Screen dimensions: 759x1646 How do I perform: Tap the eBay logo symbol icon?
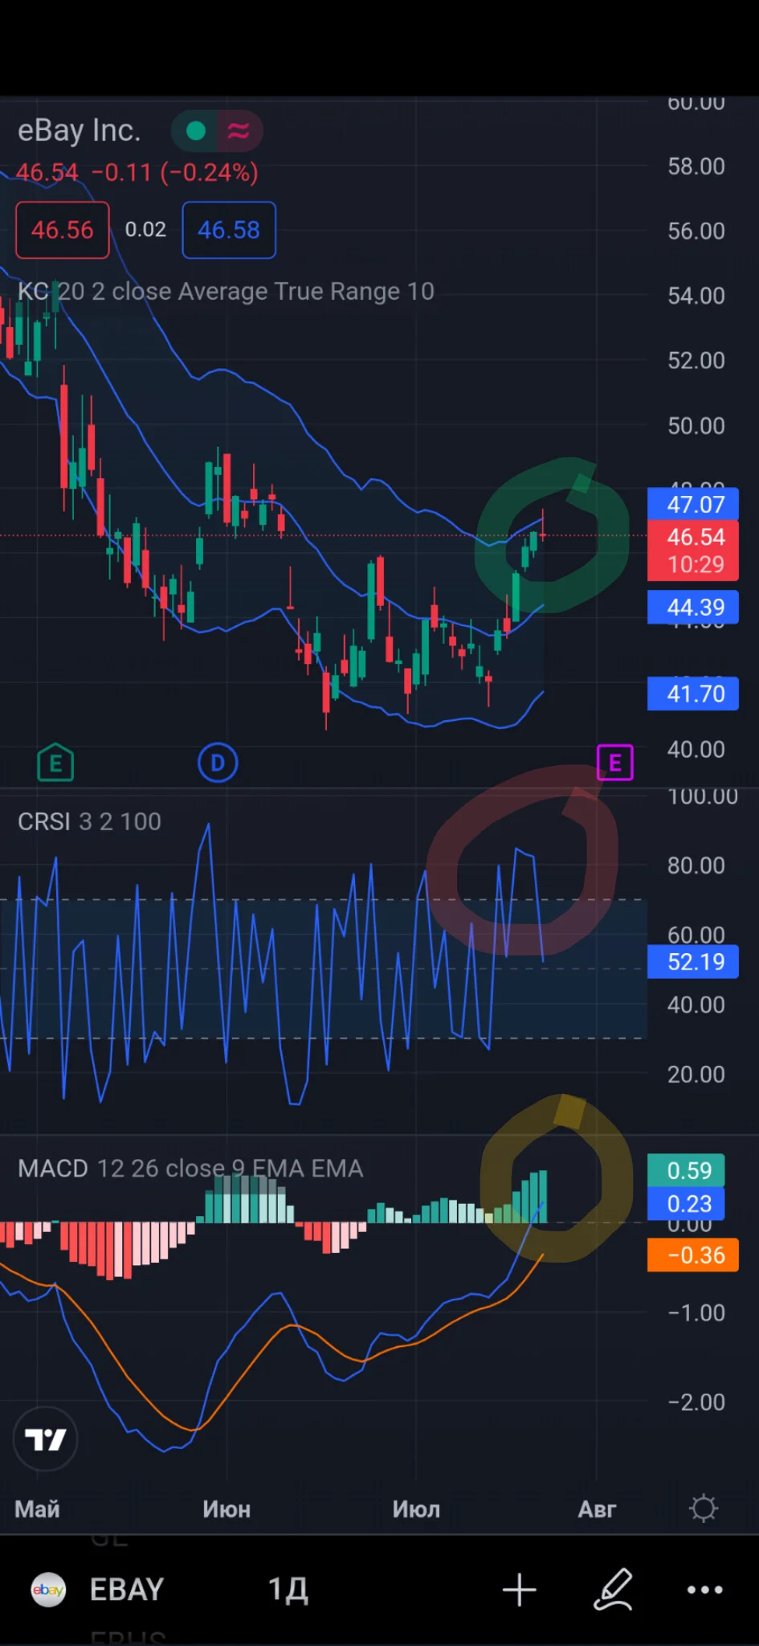coord(48,1589)
